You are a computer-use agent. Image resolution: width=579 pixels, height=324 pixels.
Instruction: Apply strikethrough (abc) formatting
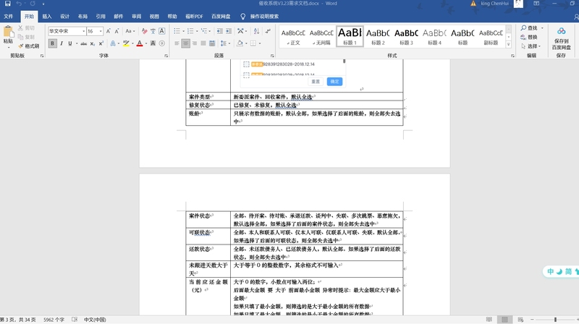click(84, 43)
